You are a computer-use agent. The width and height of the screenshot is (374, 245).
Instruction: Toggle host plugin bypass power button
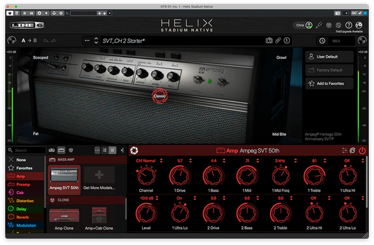[10, 13]
